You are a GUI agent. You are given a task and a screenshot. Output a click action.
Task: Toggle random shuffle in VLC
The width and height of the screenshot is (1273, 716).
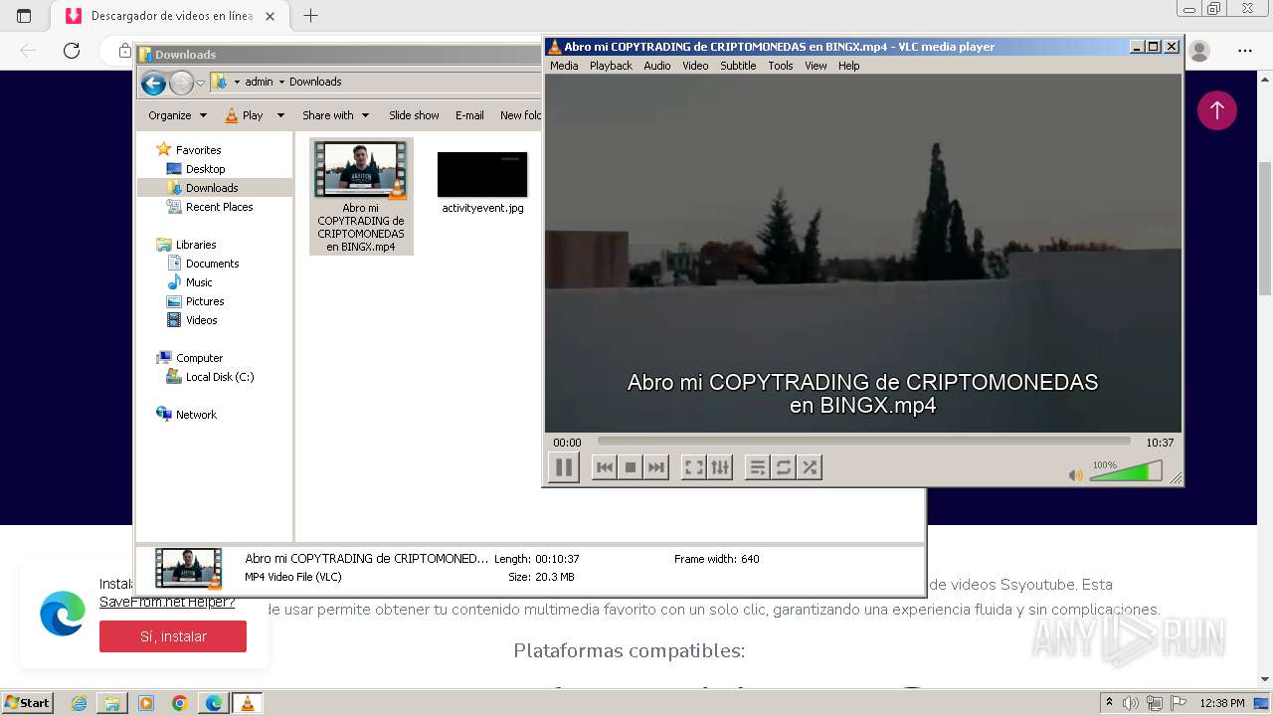(810, 467)
